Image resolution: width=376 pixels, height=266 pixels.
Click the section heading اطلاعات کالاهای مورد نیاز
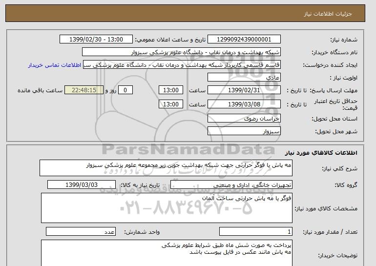(321, 153)
